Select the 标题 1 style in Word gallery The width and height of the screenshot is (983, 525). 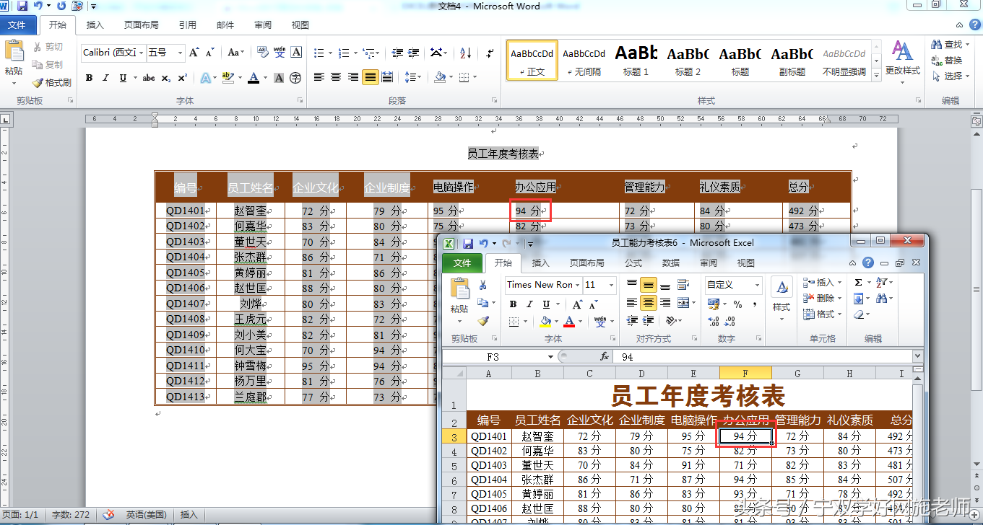click(636, 61)
